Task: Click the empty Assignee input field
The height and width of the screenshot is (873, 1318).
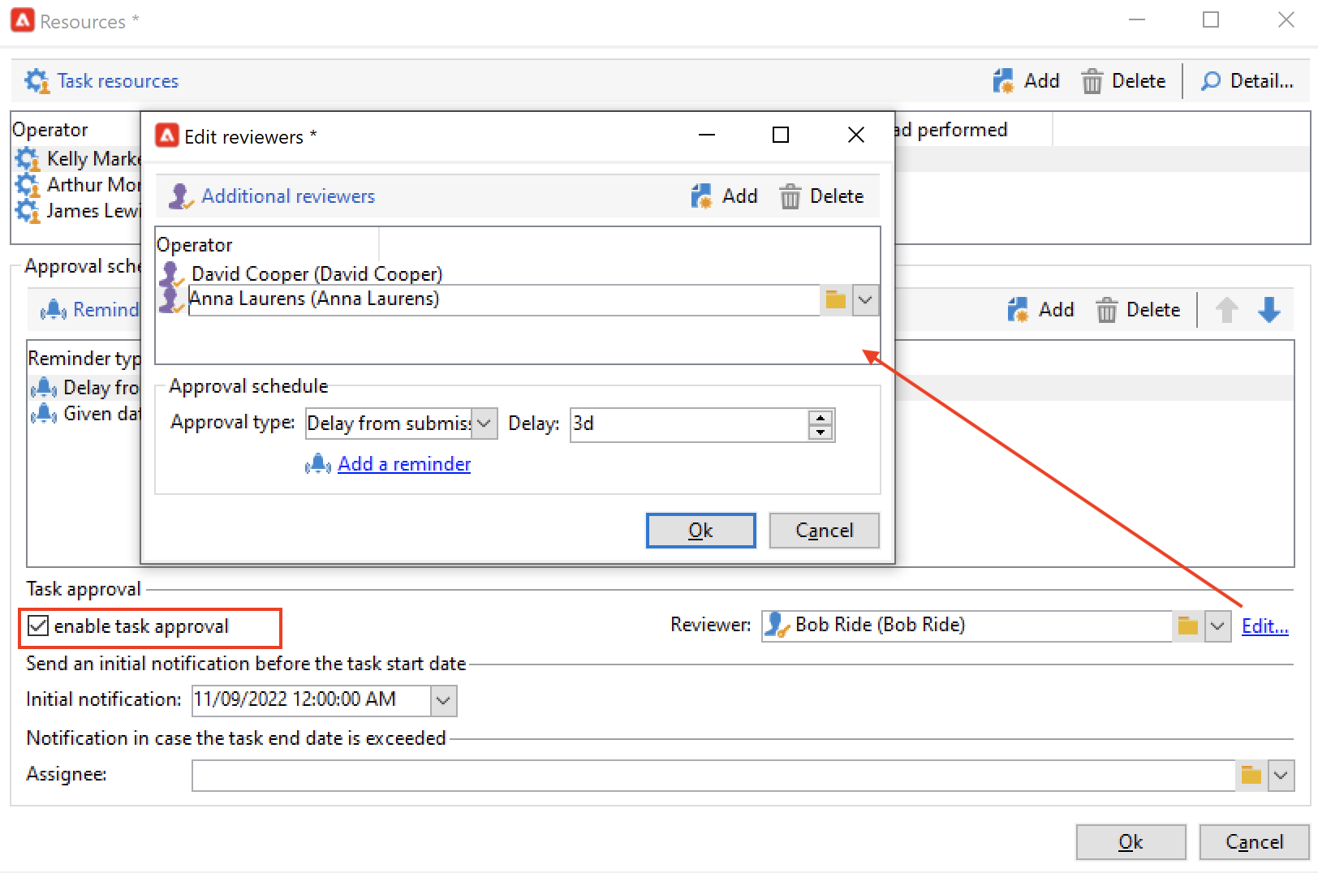Action: (x=713, y=775)
